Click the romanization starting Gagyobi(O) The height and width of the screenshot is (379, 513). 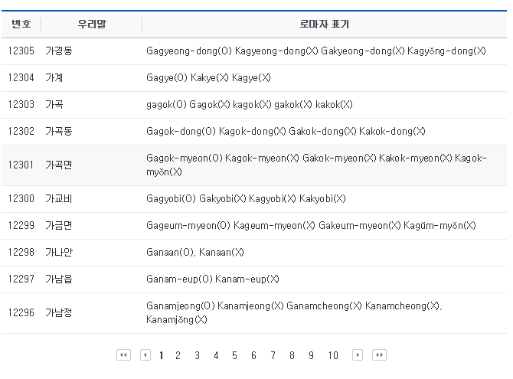click(246, 199)
